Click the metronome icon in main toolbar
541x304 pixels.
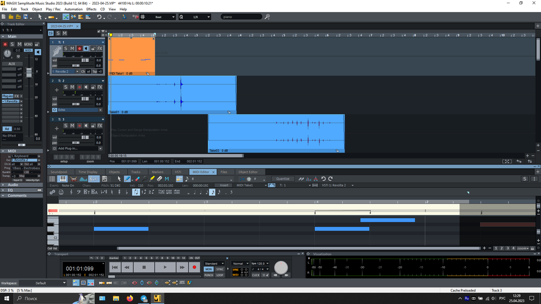pos(124,17)
